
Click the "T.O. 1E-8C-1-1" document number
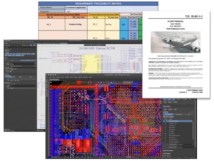click(194, 16)
